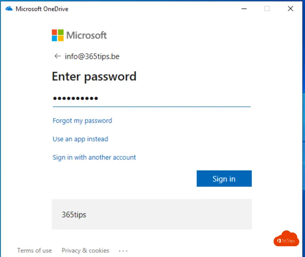Click the 365tips orange cloud badge
Screen dimensions: 305x257
[286, 239]
